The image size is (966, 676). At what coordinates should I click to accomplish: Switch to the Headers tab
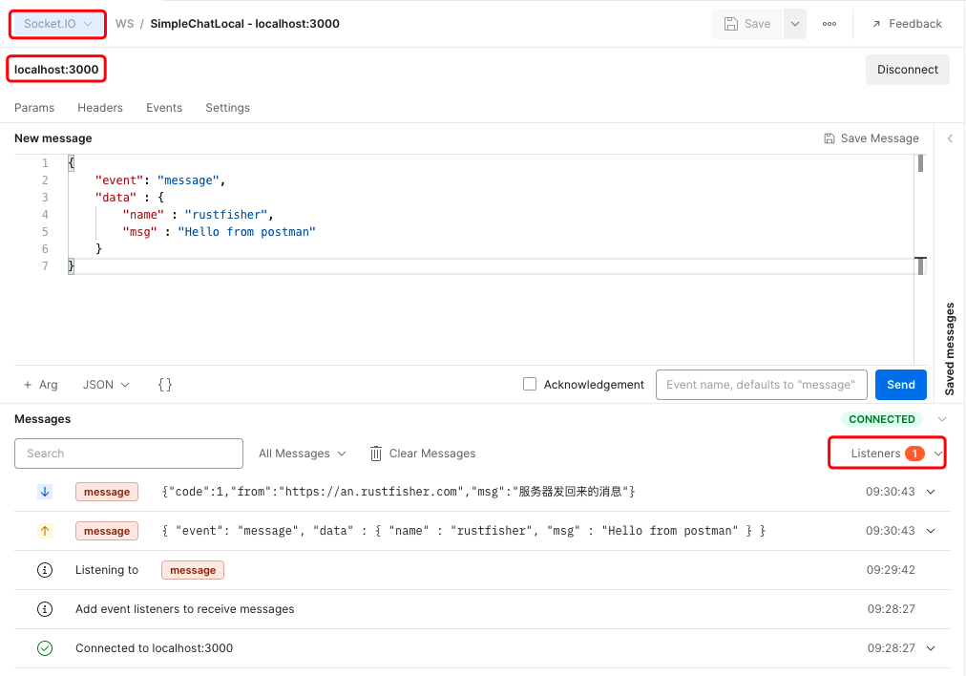[x=100, y=108]
